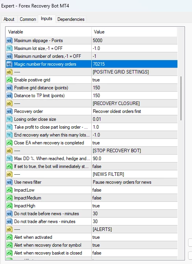Click the icon beside Alert when recovery basket closed
192x264 pixels.
[9, 253]
